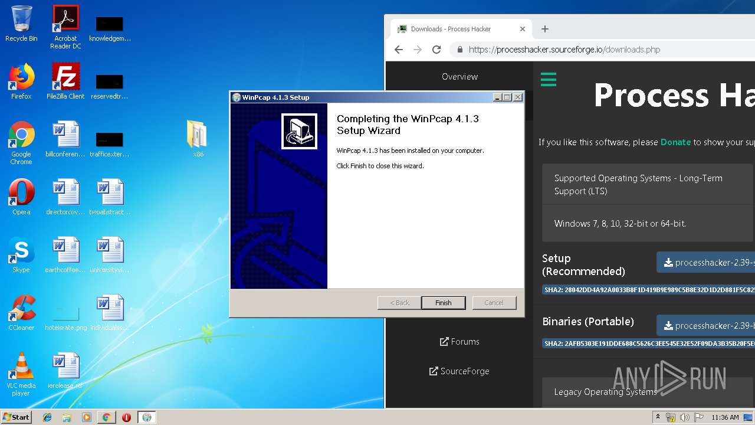
Task: Launch Internet Explorer from taskbar
Action: click(x=47, y=417)
